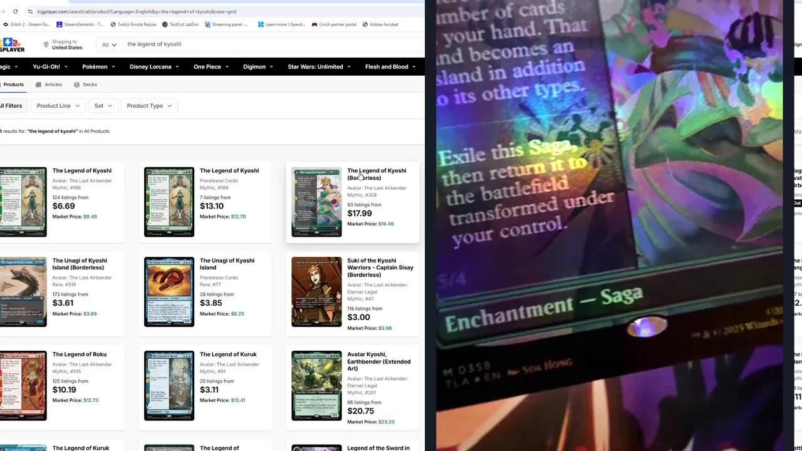The width and height of the screenshot is (802, 451).
Task: Open The Legend of Kyoshi (Borderless) title
Action: [x=377, y=174]
